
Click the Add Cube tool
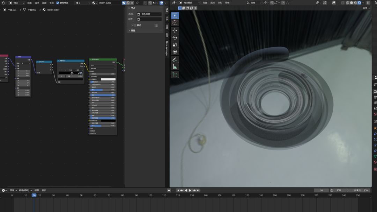175,75
